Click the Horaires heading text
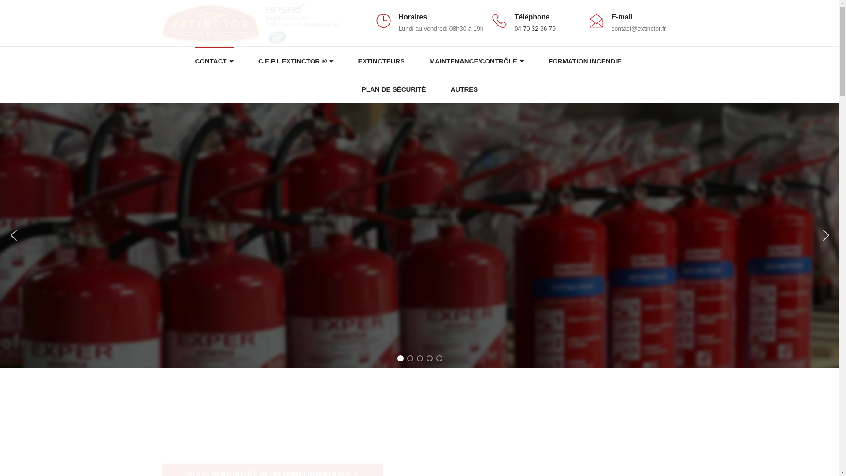Image resolution: width=846 pixels, height=476 pixels. tap(413, 17)
